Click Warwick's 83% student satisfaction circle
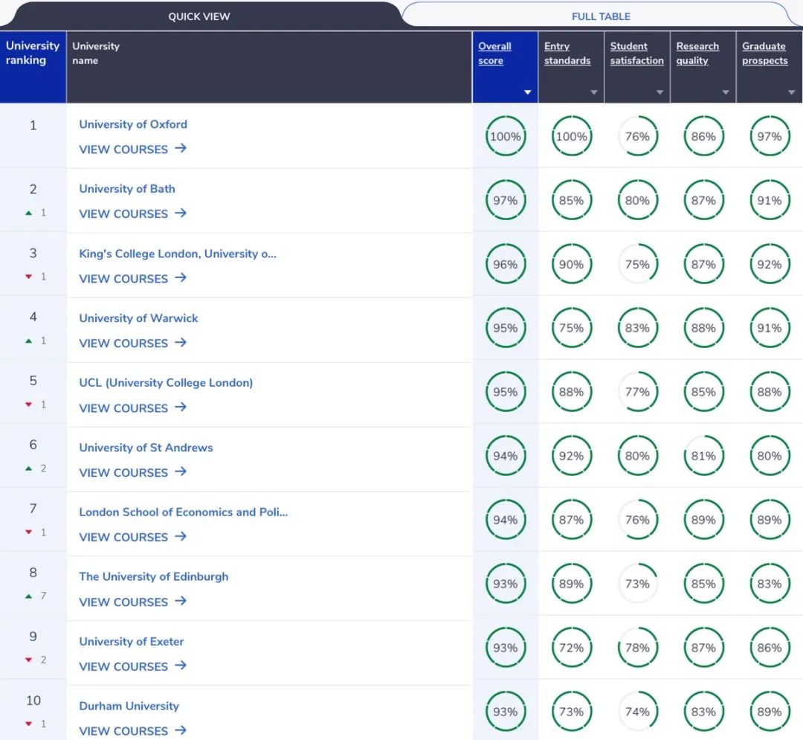The image size is (803, 740). click(x=638, y=328)
